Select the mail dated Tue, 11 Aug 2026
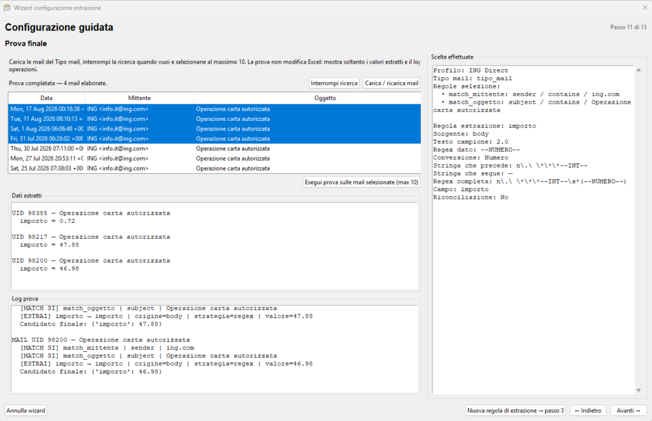Screen dimensions: 652x421 coord(214,119)
